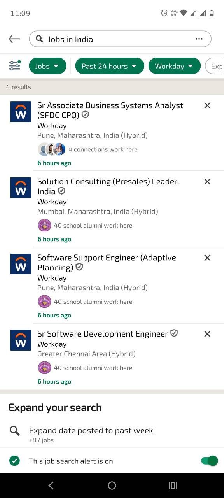The width and height of the screenshot is (224, 498).
Task: Tap the Android home navigation button
Action: [x=112, y=486]
